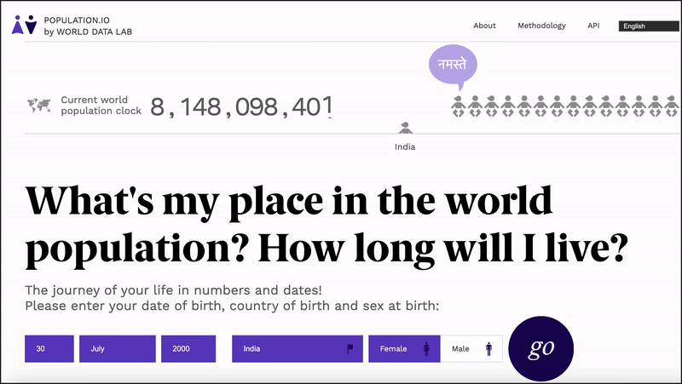Select Female as sex at birth

point(404,348)
